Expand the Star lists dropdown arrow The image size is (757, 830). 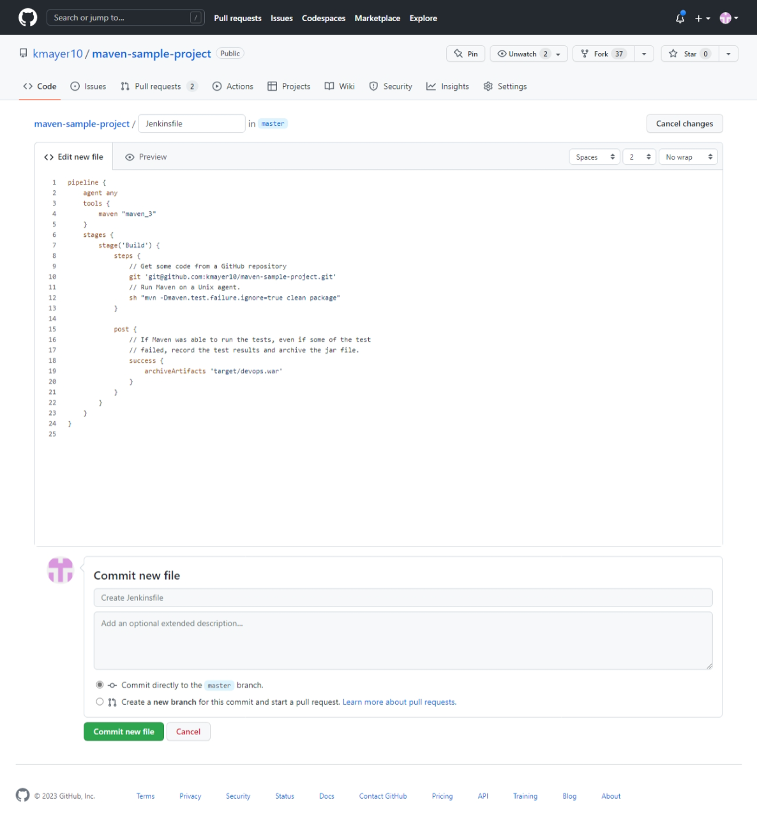tap(728, 54)
